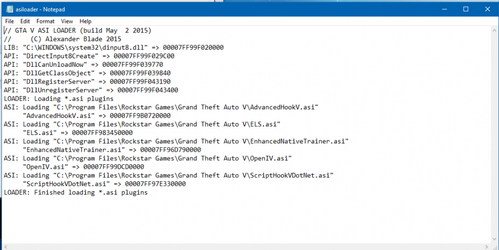
Task: Open the Format menu
Action: 45,21
